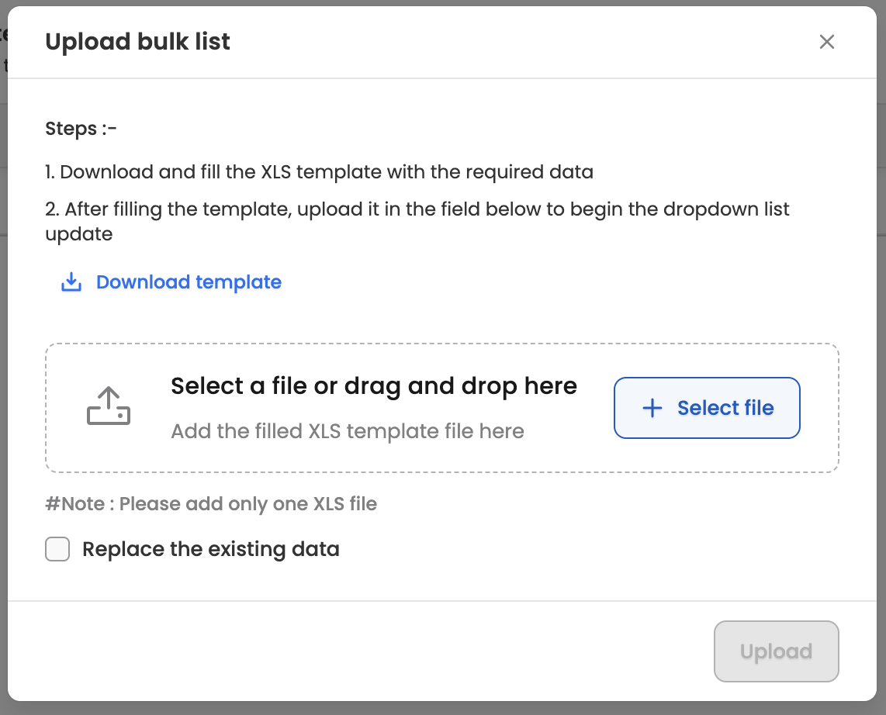The image size is (886, 715).
Task: Click the download icon beside Download template
Action: pos(71,282)
